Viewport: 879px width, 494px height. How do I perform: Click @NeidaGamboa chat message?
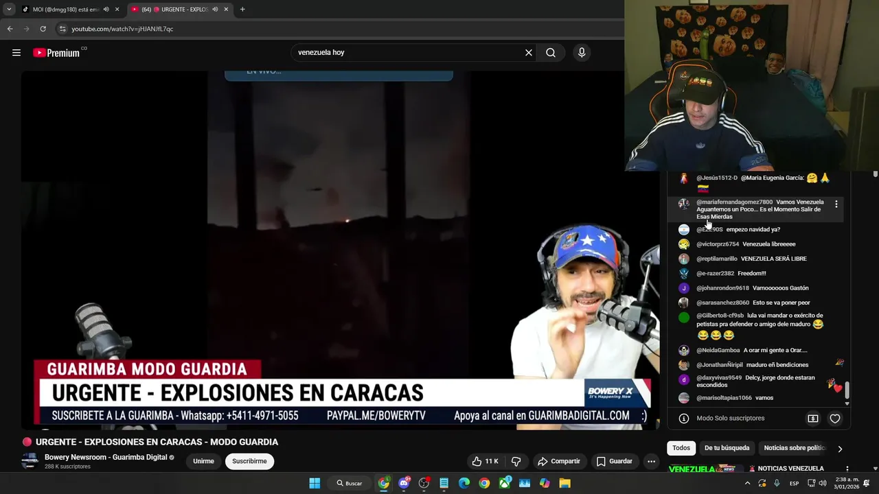click(752, 351)
